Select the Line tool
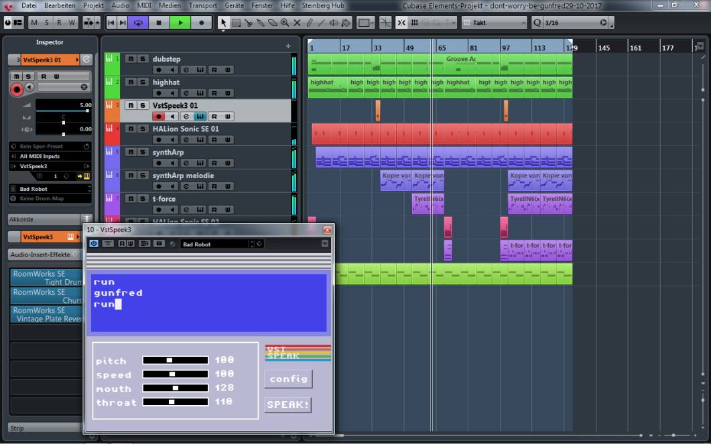The width and height of the screenshot is (711, 444). click(321, 23)
